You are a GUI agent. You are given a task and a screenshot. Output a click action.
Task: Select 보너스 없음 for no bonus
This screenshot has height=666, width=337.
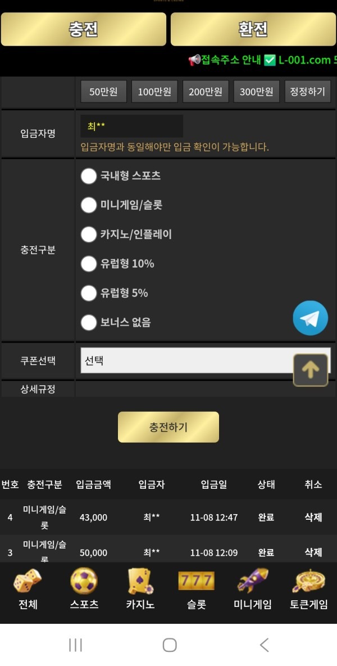tap(89, 322)
